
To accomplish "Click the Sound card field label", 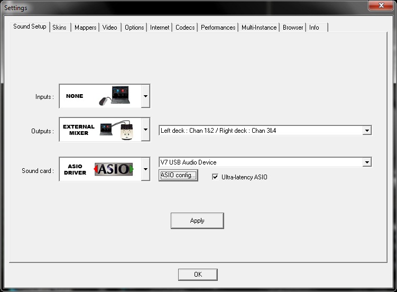I will click(38, 171).
